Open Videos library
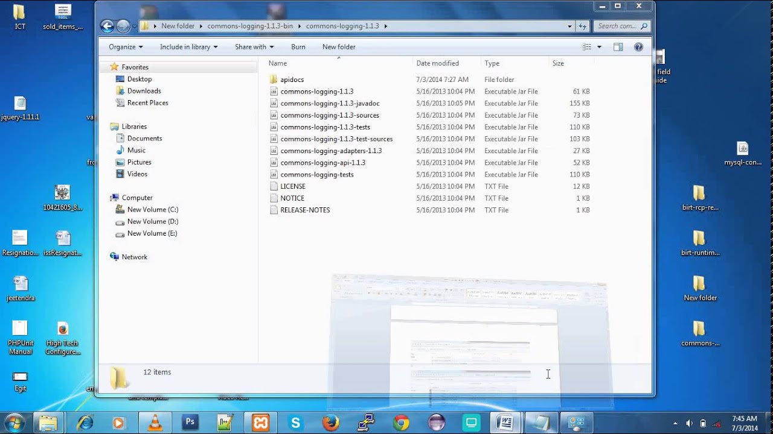Viewport: 773px width, 434px height. [137, 174]
